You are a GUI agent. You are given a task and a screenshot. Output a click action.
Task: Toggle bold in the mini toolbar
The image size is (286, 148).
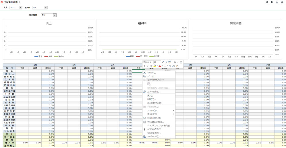coord(145,66)
